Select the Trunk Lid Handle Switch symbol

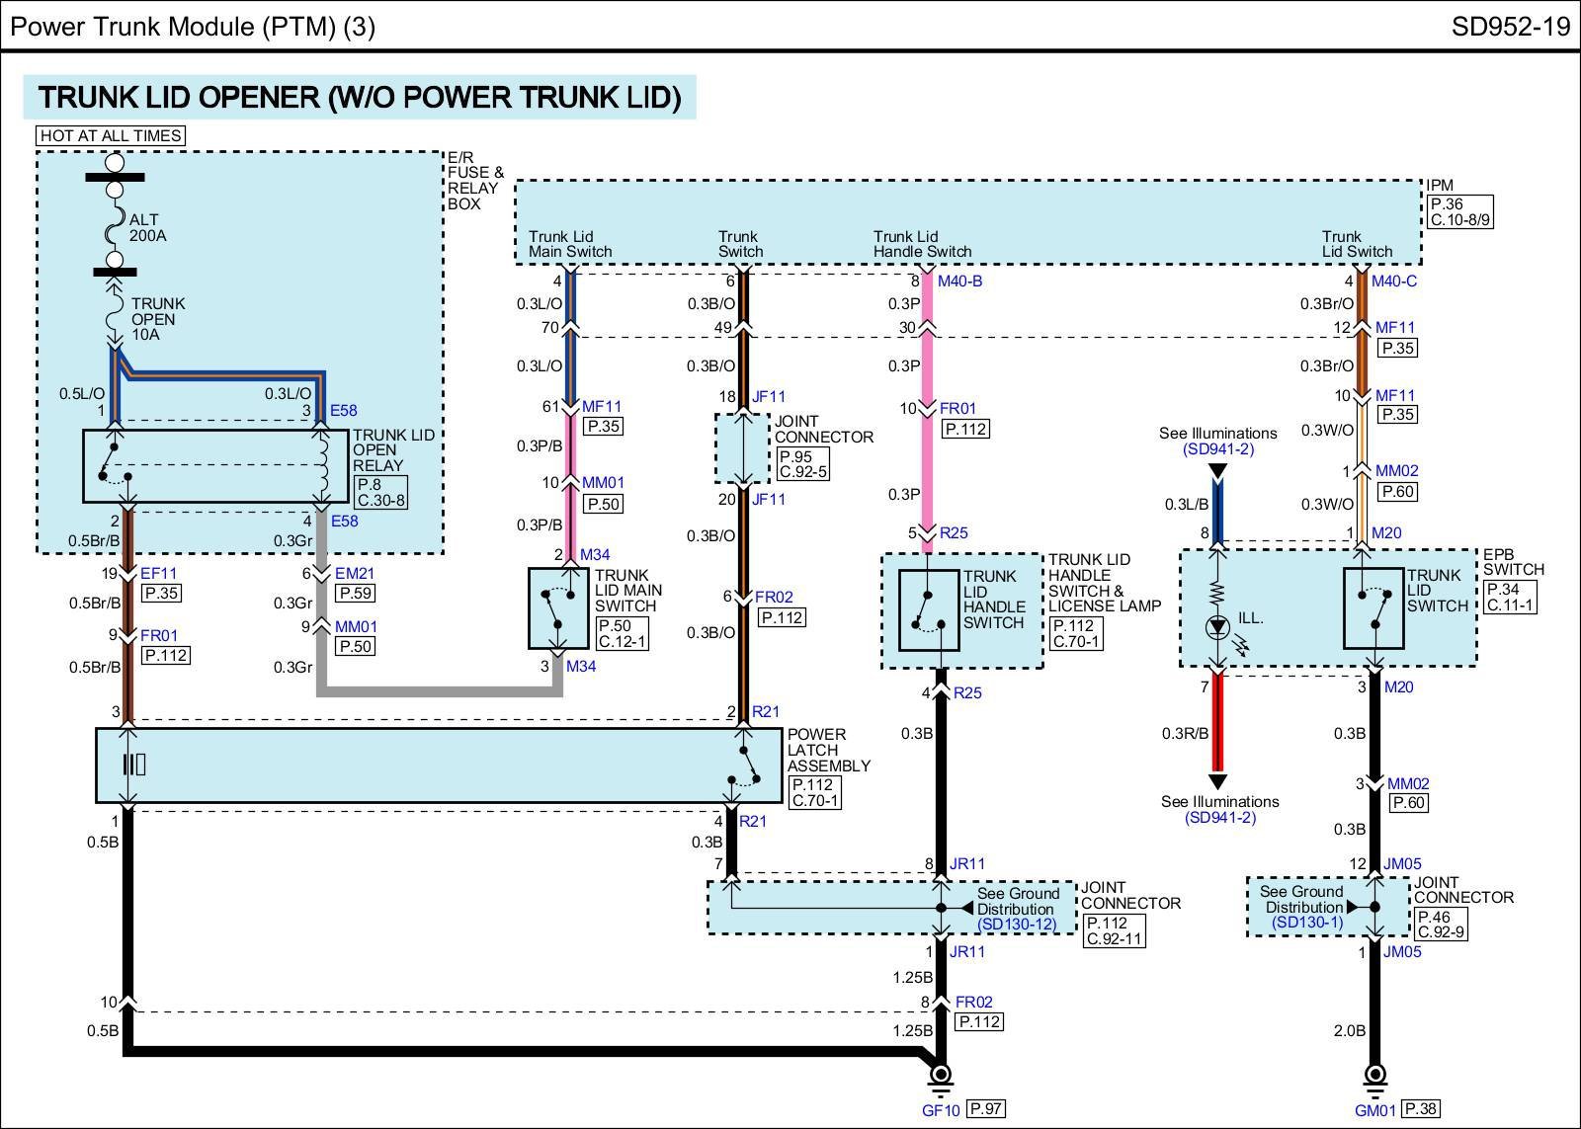coord(928,610)
